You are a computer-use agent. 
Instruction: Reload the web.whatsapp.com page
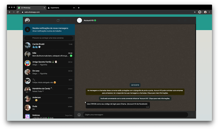(x=18, y=12)
